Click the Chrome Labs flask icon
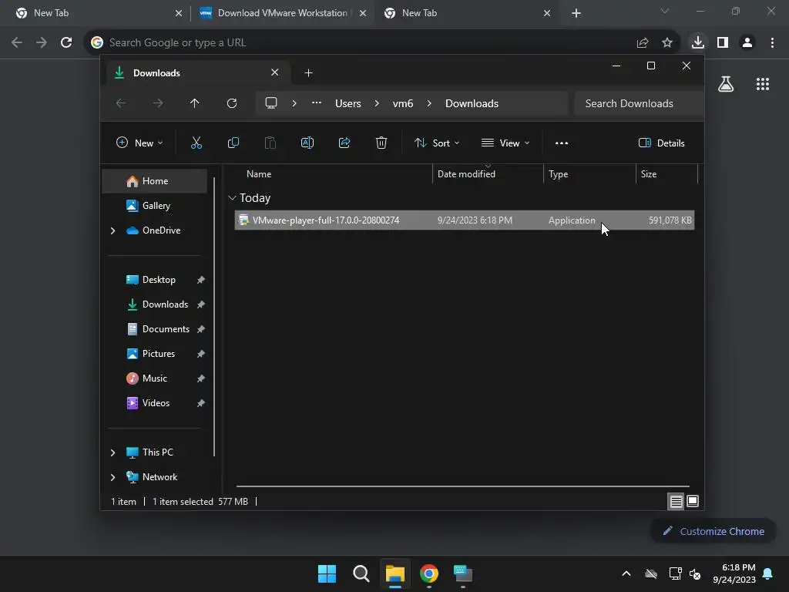This screenshot has height=592, width=789. click(x=726, y=84)
